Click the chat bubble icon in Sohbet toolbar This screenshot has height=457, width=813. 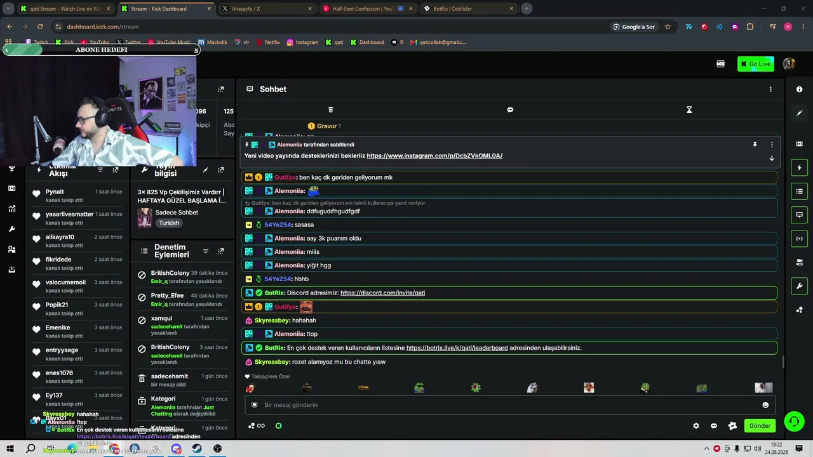pos(510,110)
